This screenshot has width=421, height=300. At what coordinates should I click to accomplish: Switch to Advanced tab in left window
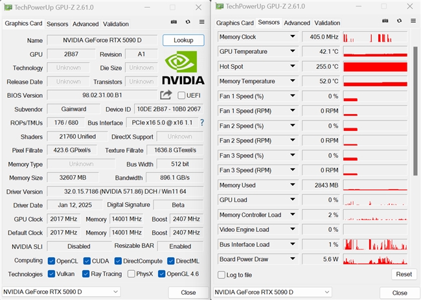[x=85, y=24]
